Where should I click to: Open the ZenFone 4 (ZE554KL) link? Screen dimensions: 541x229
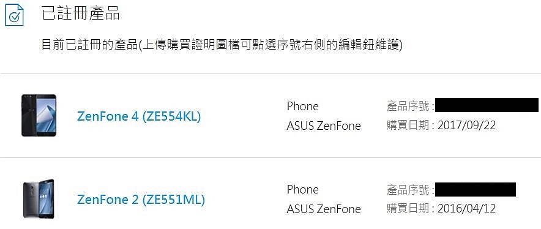(x=139, y=116)
